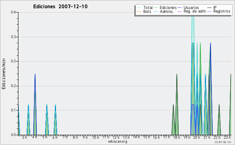
Task: Click the Total legend color line
Action: click(139, 8)
